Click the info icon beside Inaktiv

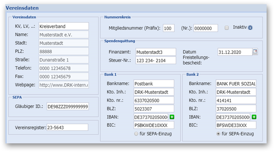(250, 28)
